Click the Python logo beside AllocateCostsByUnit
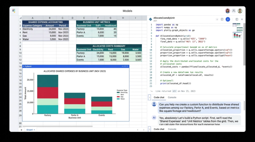Image resolution: width=255 pixels, height=142 pixels. pos(150,19)
